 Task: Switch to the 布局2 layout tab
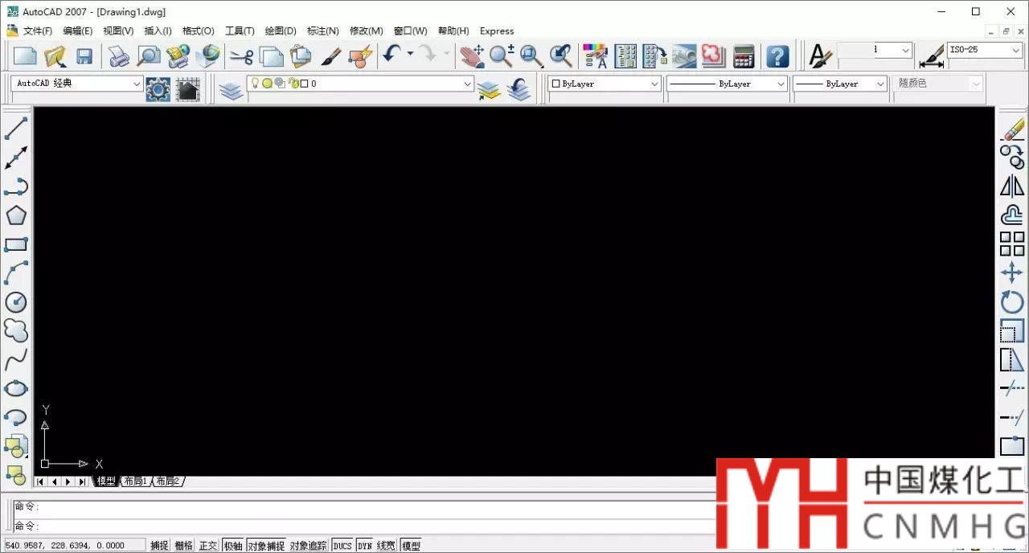(167, 481)
